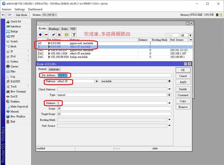Open Bridge menu in sidebar
224x165 pixels.
[x=14, y=31]
